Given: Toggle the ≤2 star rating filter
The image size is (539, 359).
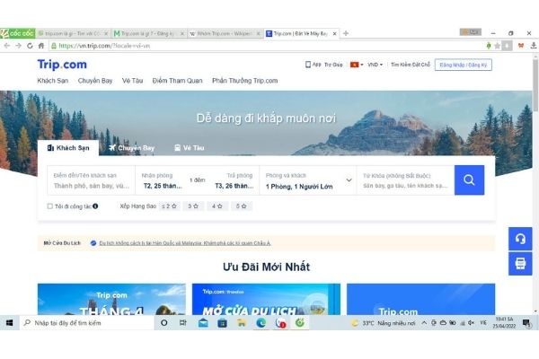Looking at the screenshot, I should pyautogui.click(x=169, y=206).
